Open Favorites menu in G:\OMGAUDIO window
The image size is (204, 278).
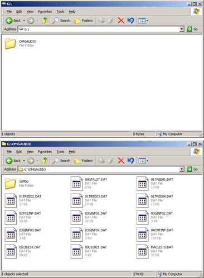[45, 152]
